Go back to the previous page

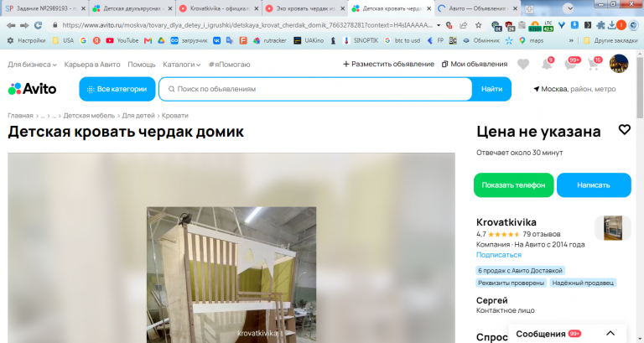11,25
